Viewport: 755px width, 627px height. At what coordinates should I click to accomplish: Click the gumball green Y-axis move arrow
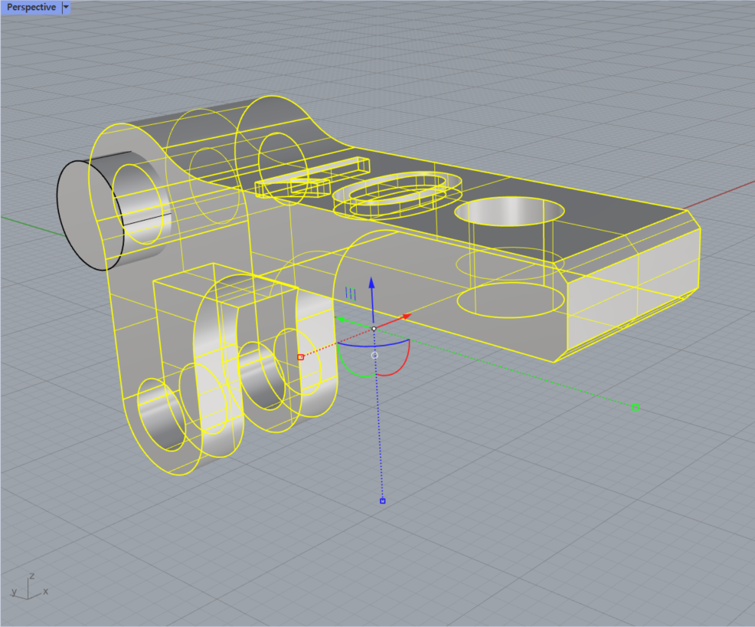340,320
